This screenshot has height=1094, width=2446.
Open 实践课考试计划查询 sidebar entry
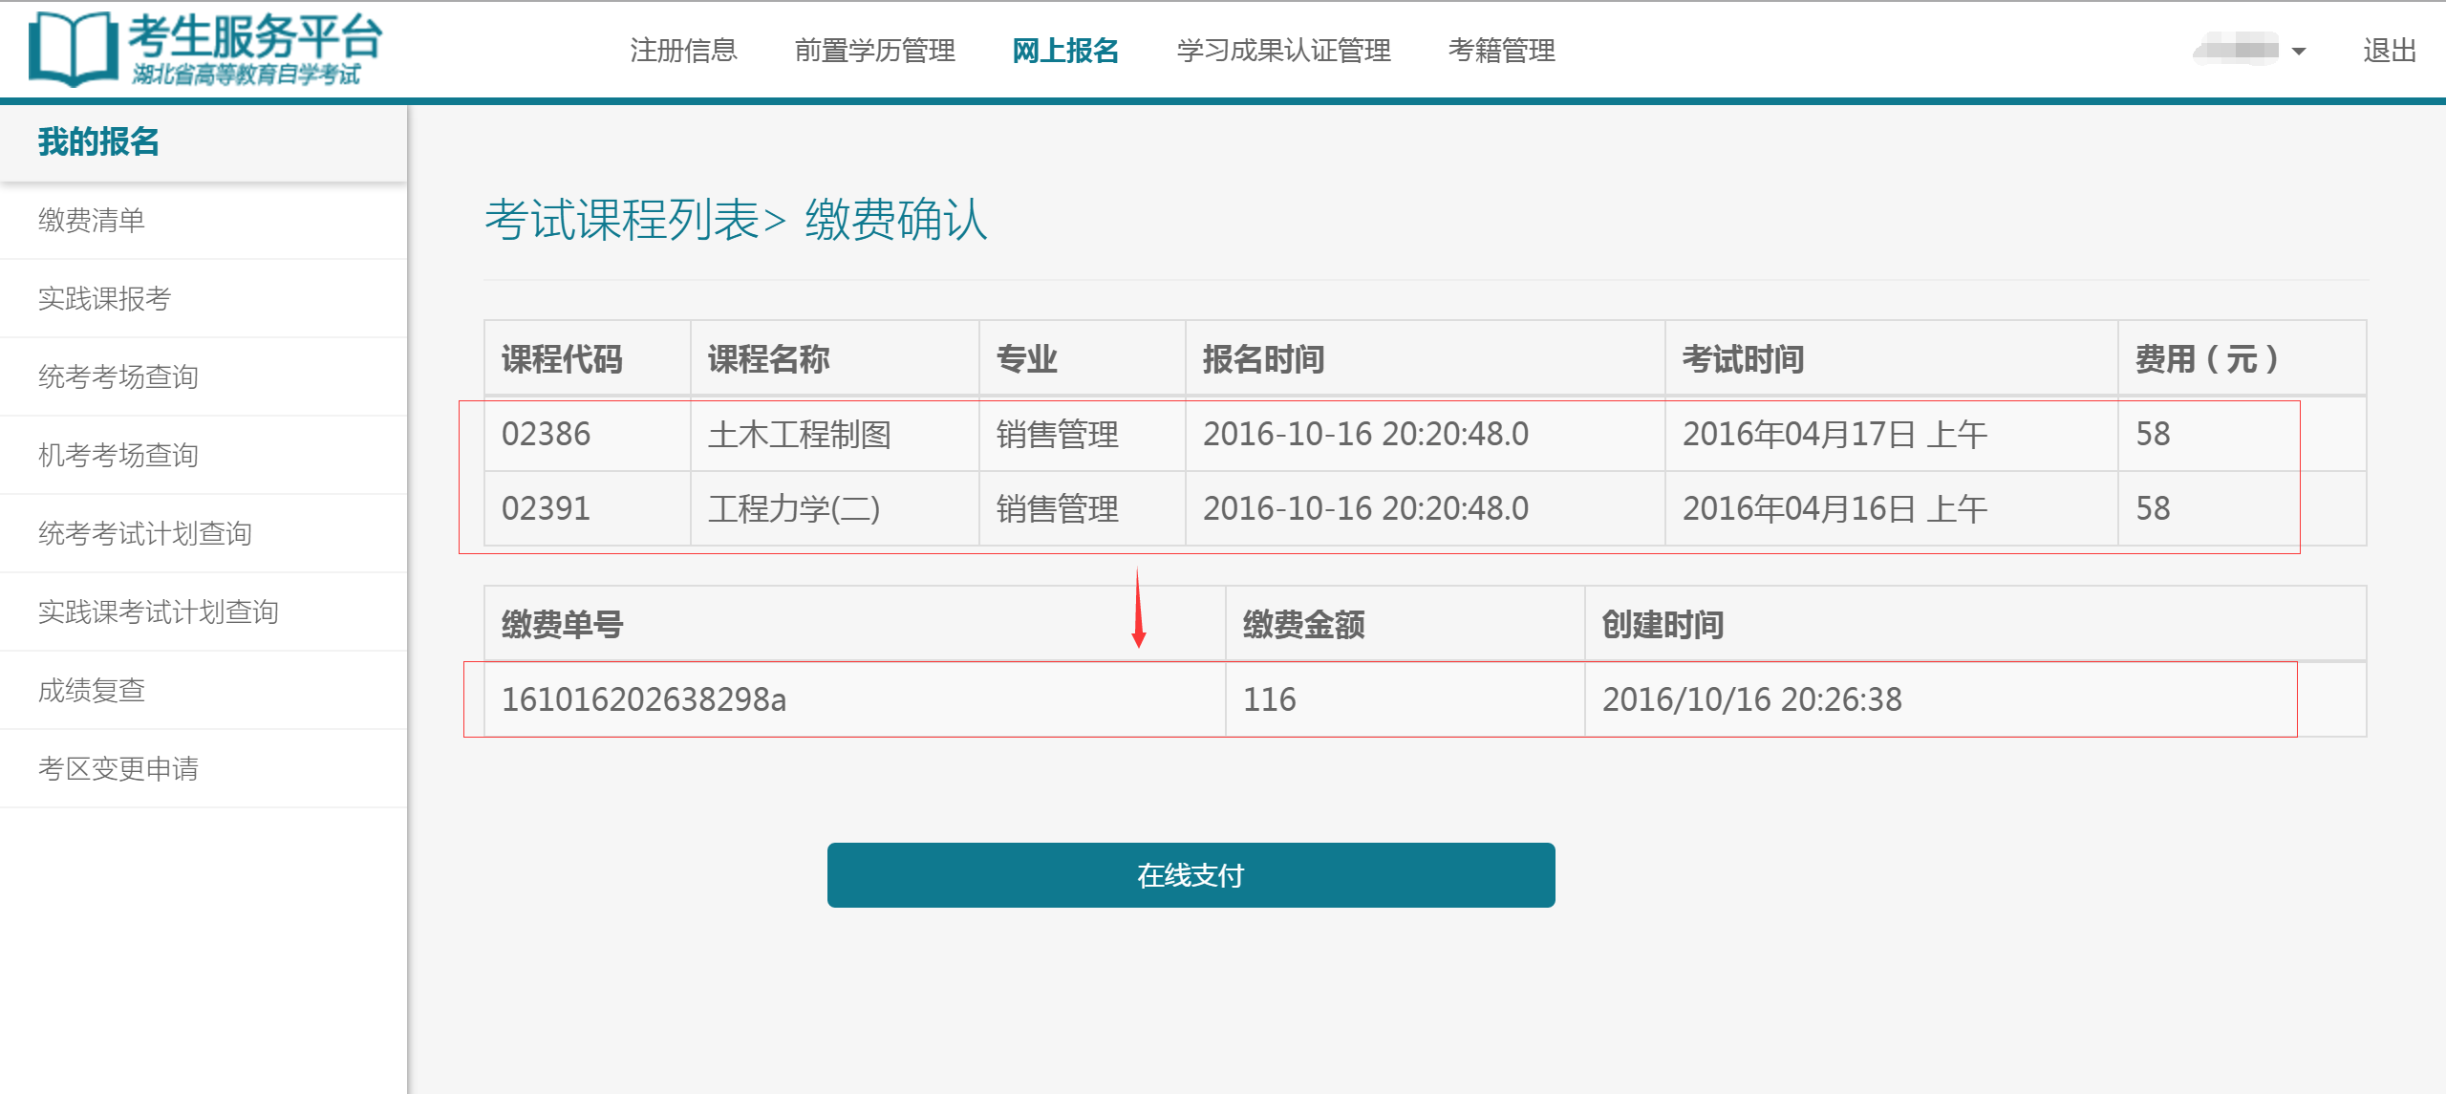(158, 612)
